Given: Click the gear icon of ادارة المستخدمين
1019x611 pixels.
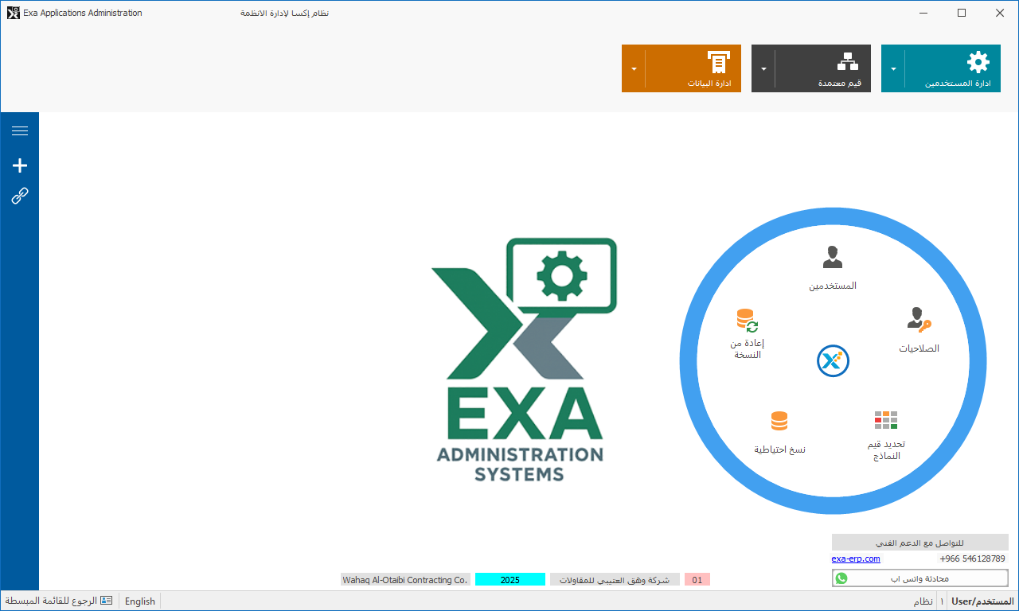Looking at the screenshot, I should (x=978, y=63).
